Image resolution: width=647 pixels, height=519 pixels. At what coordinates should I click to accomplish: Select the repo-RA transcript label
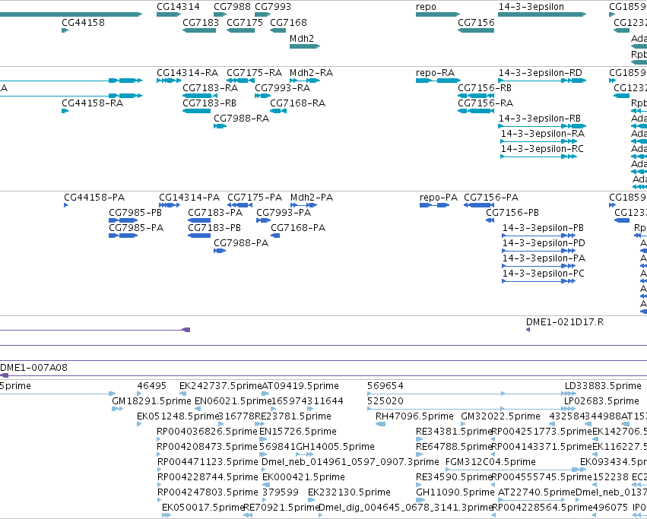click(436, 73)
